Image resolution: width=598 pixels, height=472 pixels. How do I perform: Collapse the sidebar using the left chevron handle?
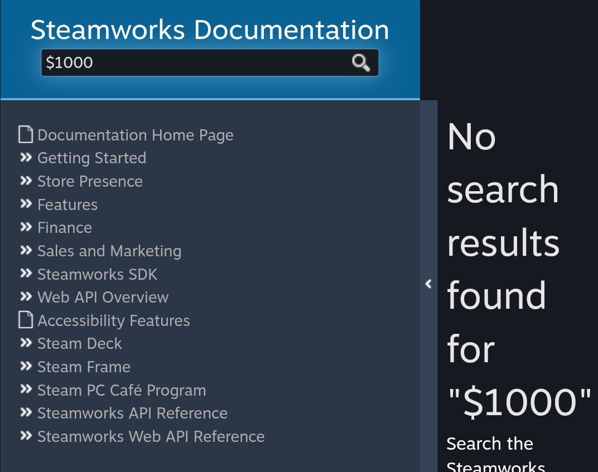pyautogui.click(x=428, y=284)
